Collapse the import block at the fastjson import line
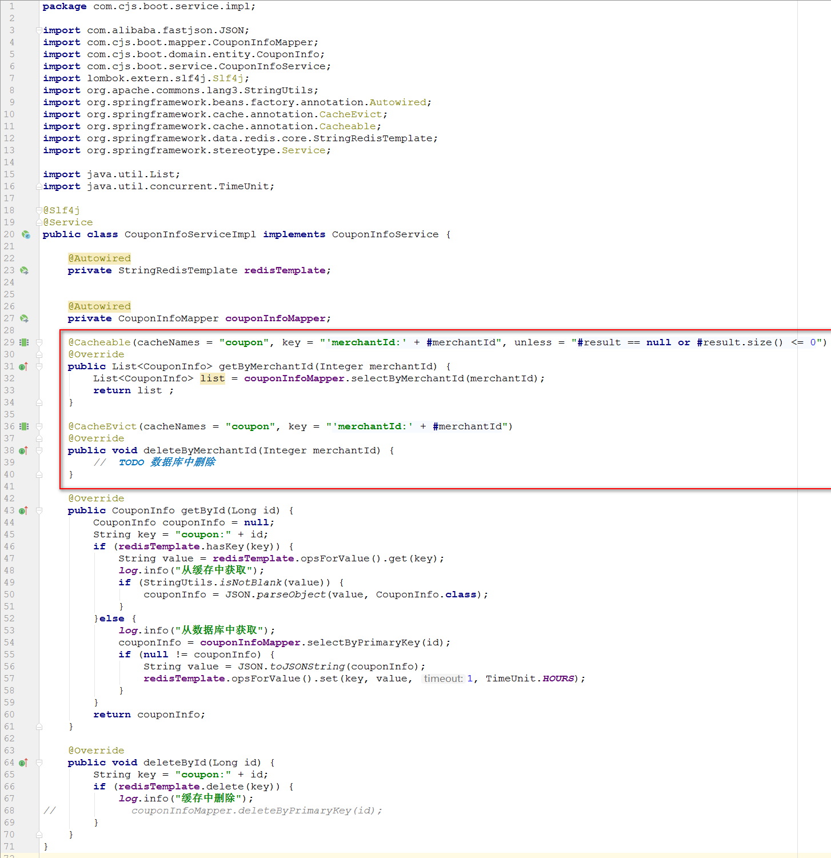This screenshot has height=858, width=831. tap(39, 30)
